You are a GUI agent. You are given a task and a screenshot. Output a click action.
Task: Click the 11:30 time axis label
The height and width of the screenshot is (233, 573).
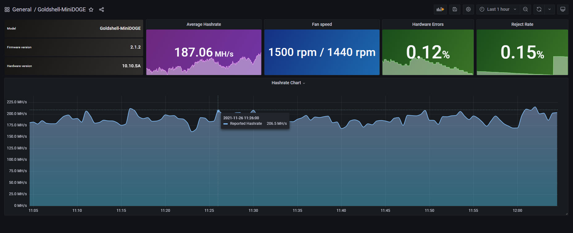253,211
